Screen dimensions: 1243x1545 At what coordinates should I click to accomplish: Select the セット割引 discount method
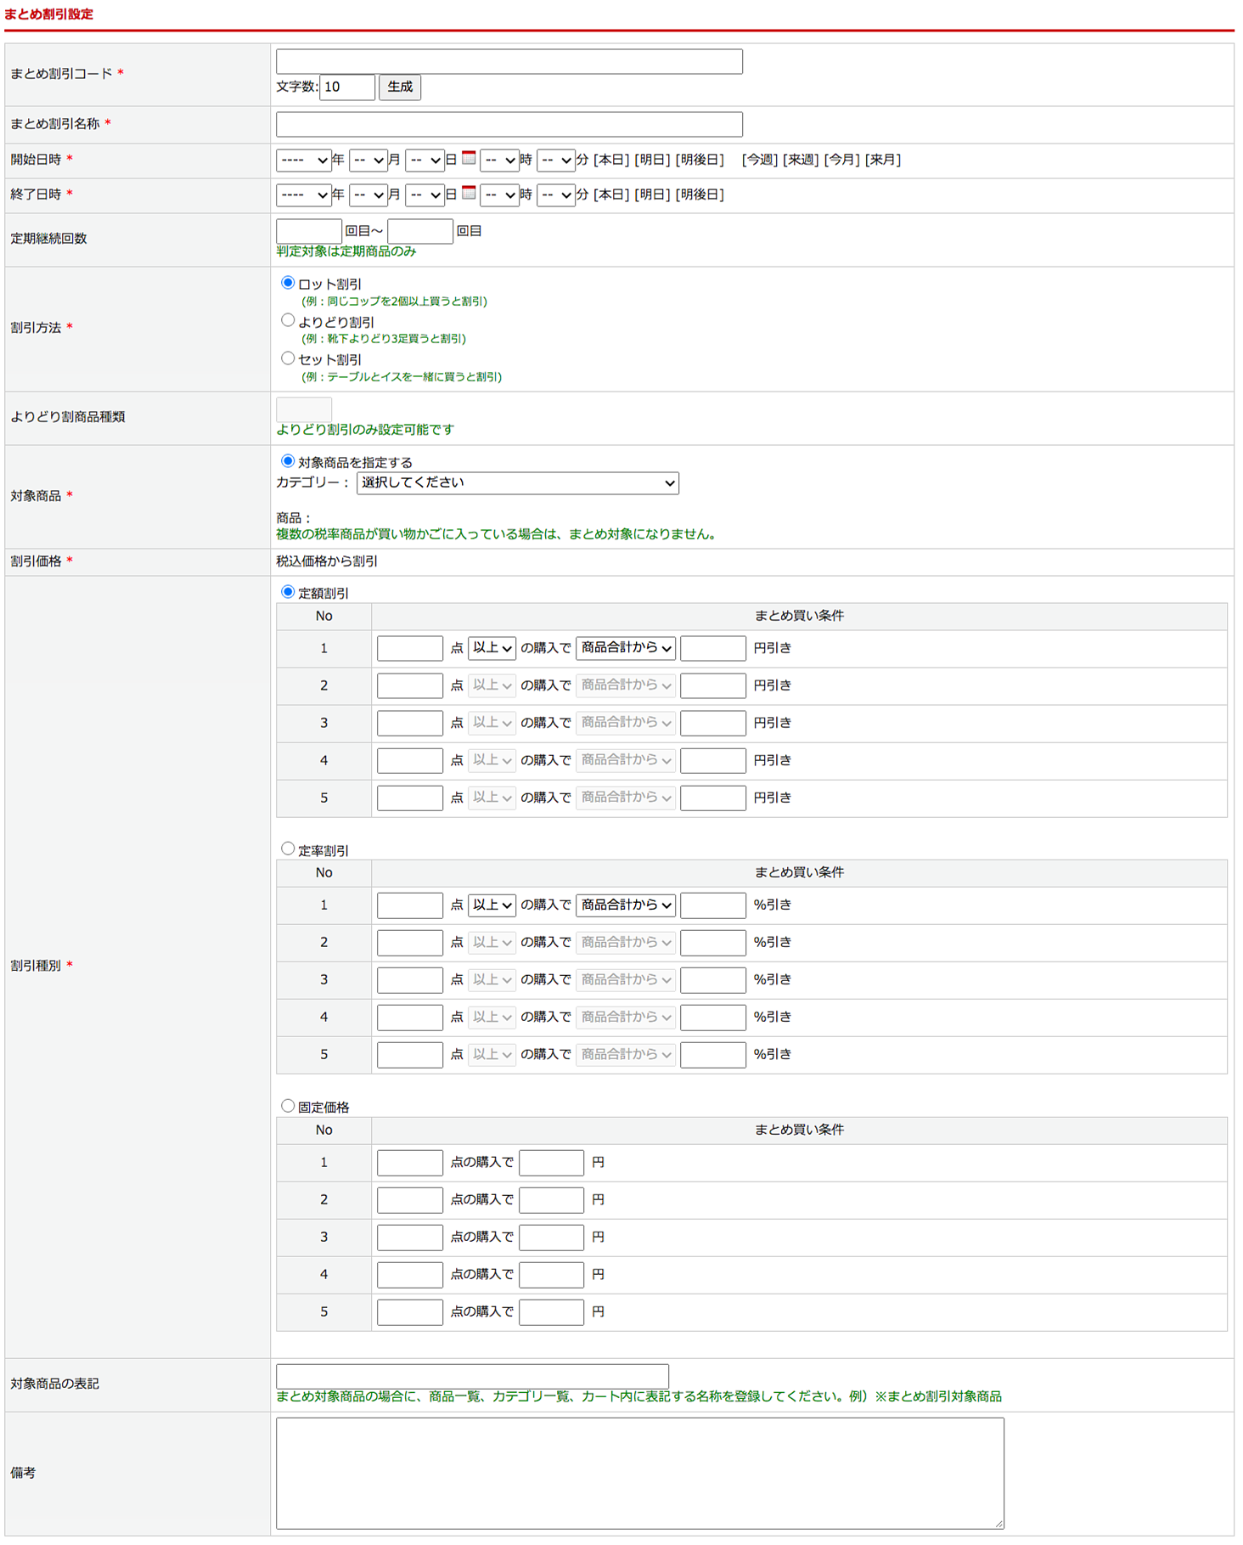288,358
